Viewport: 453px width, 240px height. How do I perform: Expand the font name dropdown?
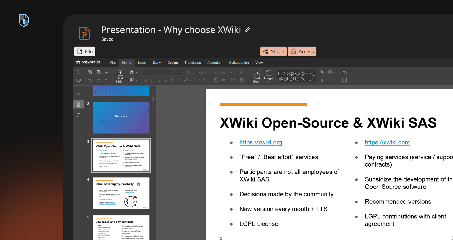click(171, 72)
